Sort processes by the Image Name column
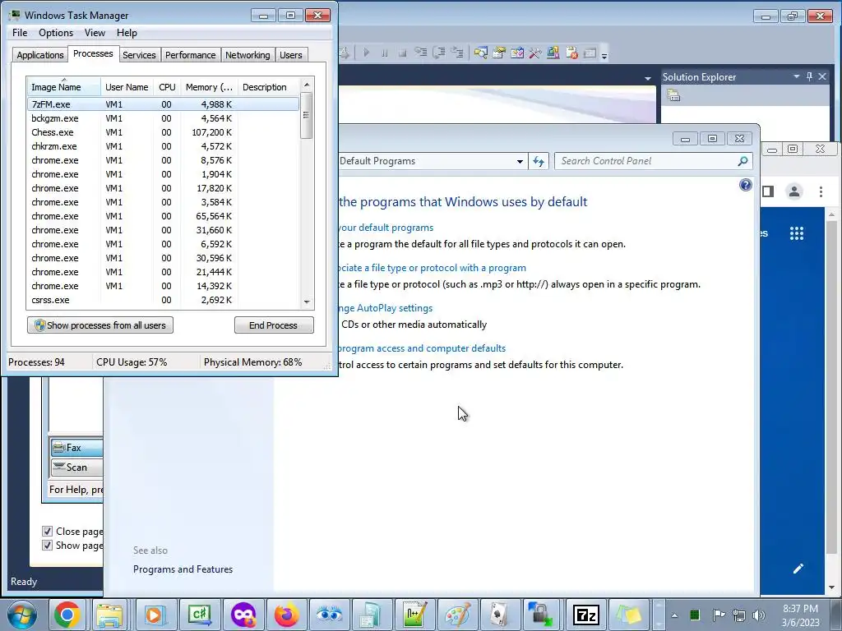 pos(63,86)
